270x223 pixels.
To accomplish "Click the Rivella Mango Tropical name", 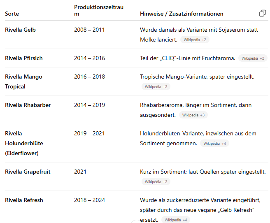I will tap(23, 81).
